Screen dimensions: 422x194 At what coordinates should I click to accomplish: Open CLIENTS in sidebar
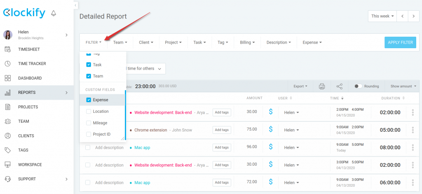point(26,136)
